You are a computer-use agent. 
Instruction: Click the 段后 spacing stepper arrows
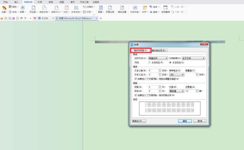point(160,91)
